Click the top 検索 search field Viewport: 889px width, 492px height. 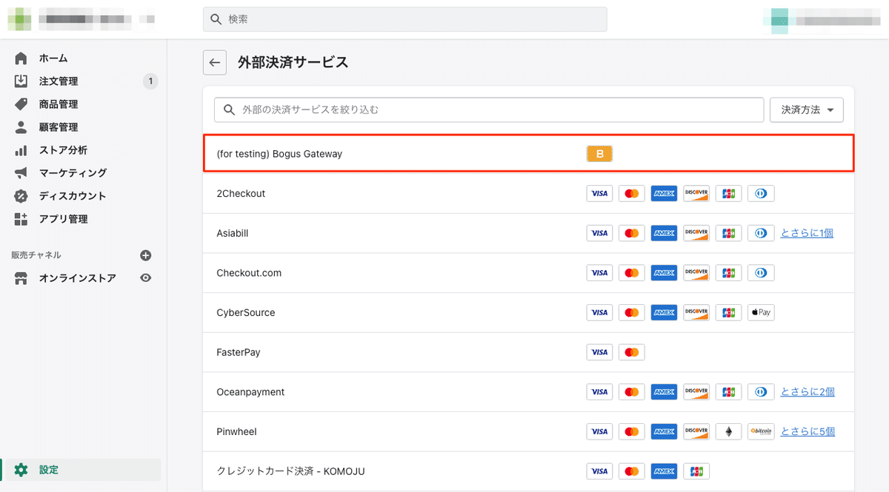pos(405,19)
